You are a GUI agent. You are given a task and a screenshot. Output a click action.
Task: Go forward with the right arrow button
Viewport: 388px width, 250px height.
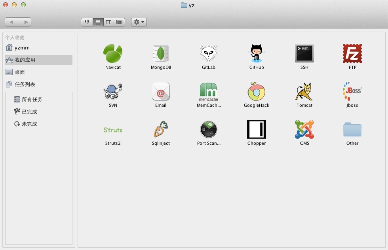coord(25,22)
